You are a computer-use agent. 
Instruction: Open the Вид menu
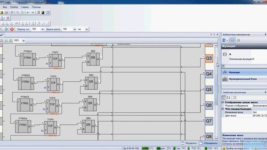coord(5,7)
